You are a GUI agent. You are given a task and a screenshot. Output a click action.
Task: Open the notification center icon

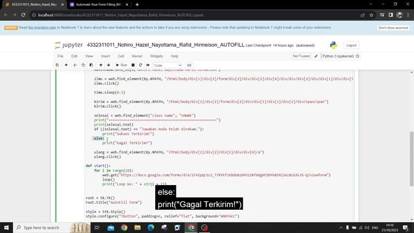click(x=406, y=227)
